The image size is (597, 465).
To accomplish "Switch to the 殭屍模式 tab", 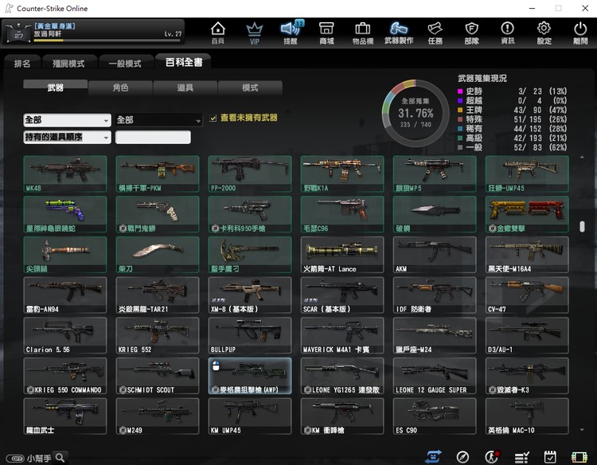I will pos(68,64).
